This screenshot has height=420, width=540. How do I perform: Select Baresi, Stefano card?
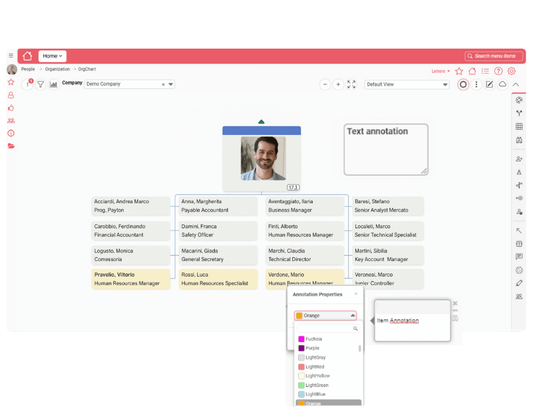388,206
